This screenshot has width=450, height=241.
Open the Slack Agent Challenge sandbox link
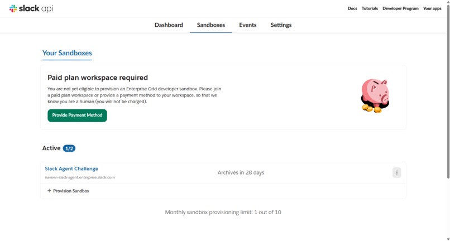click(x=71, y=168)
